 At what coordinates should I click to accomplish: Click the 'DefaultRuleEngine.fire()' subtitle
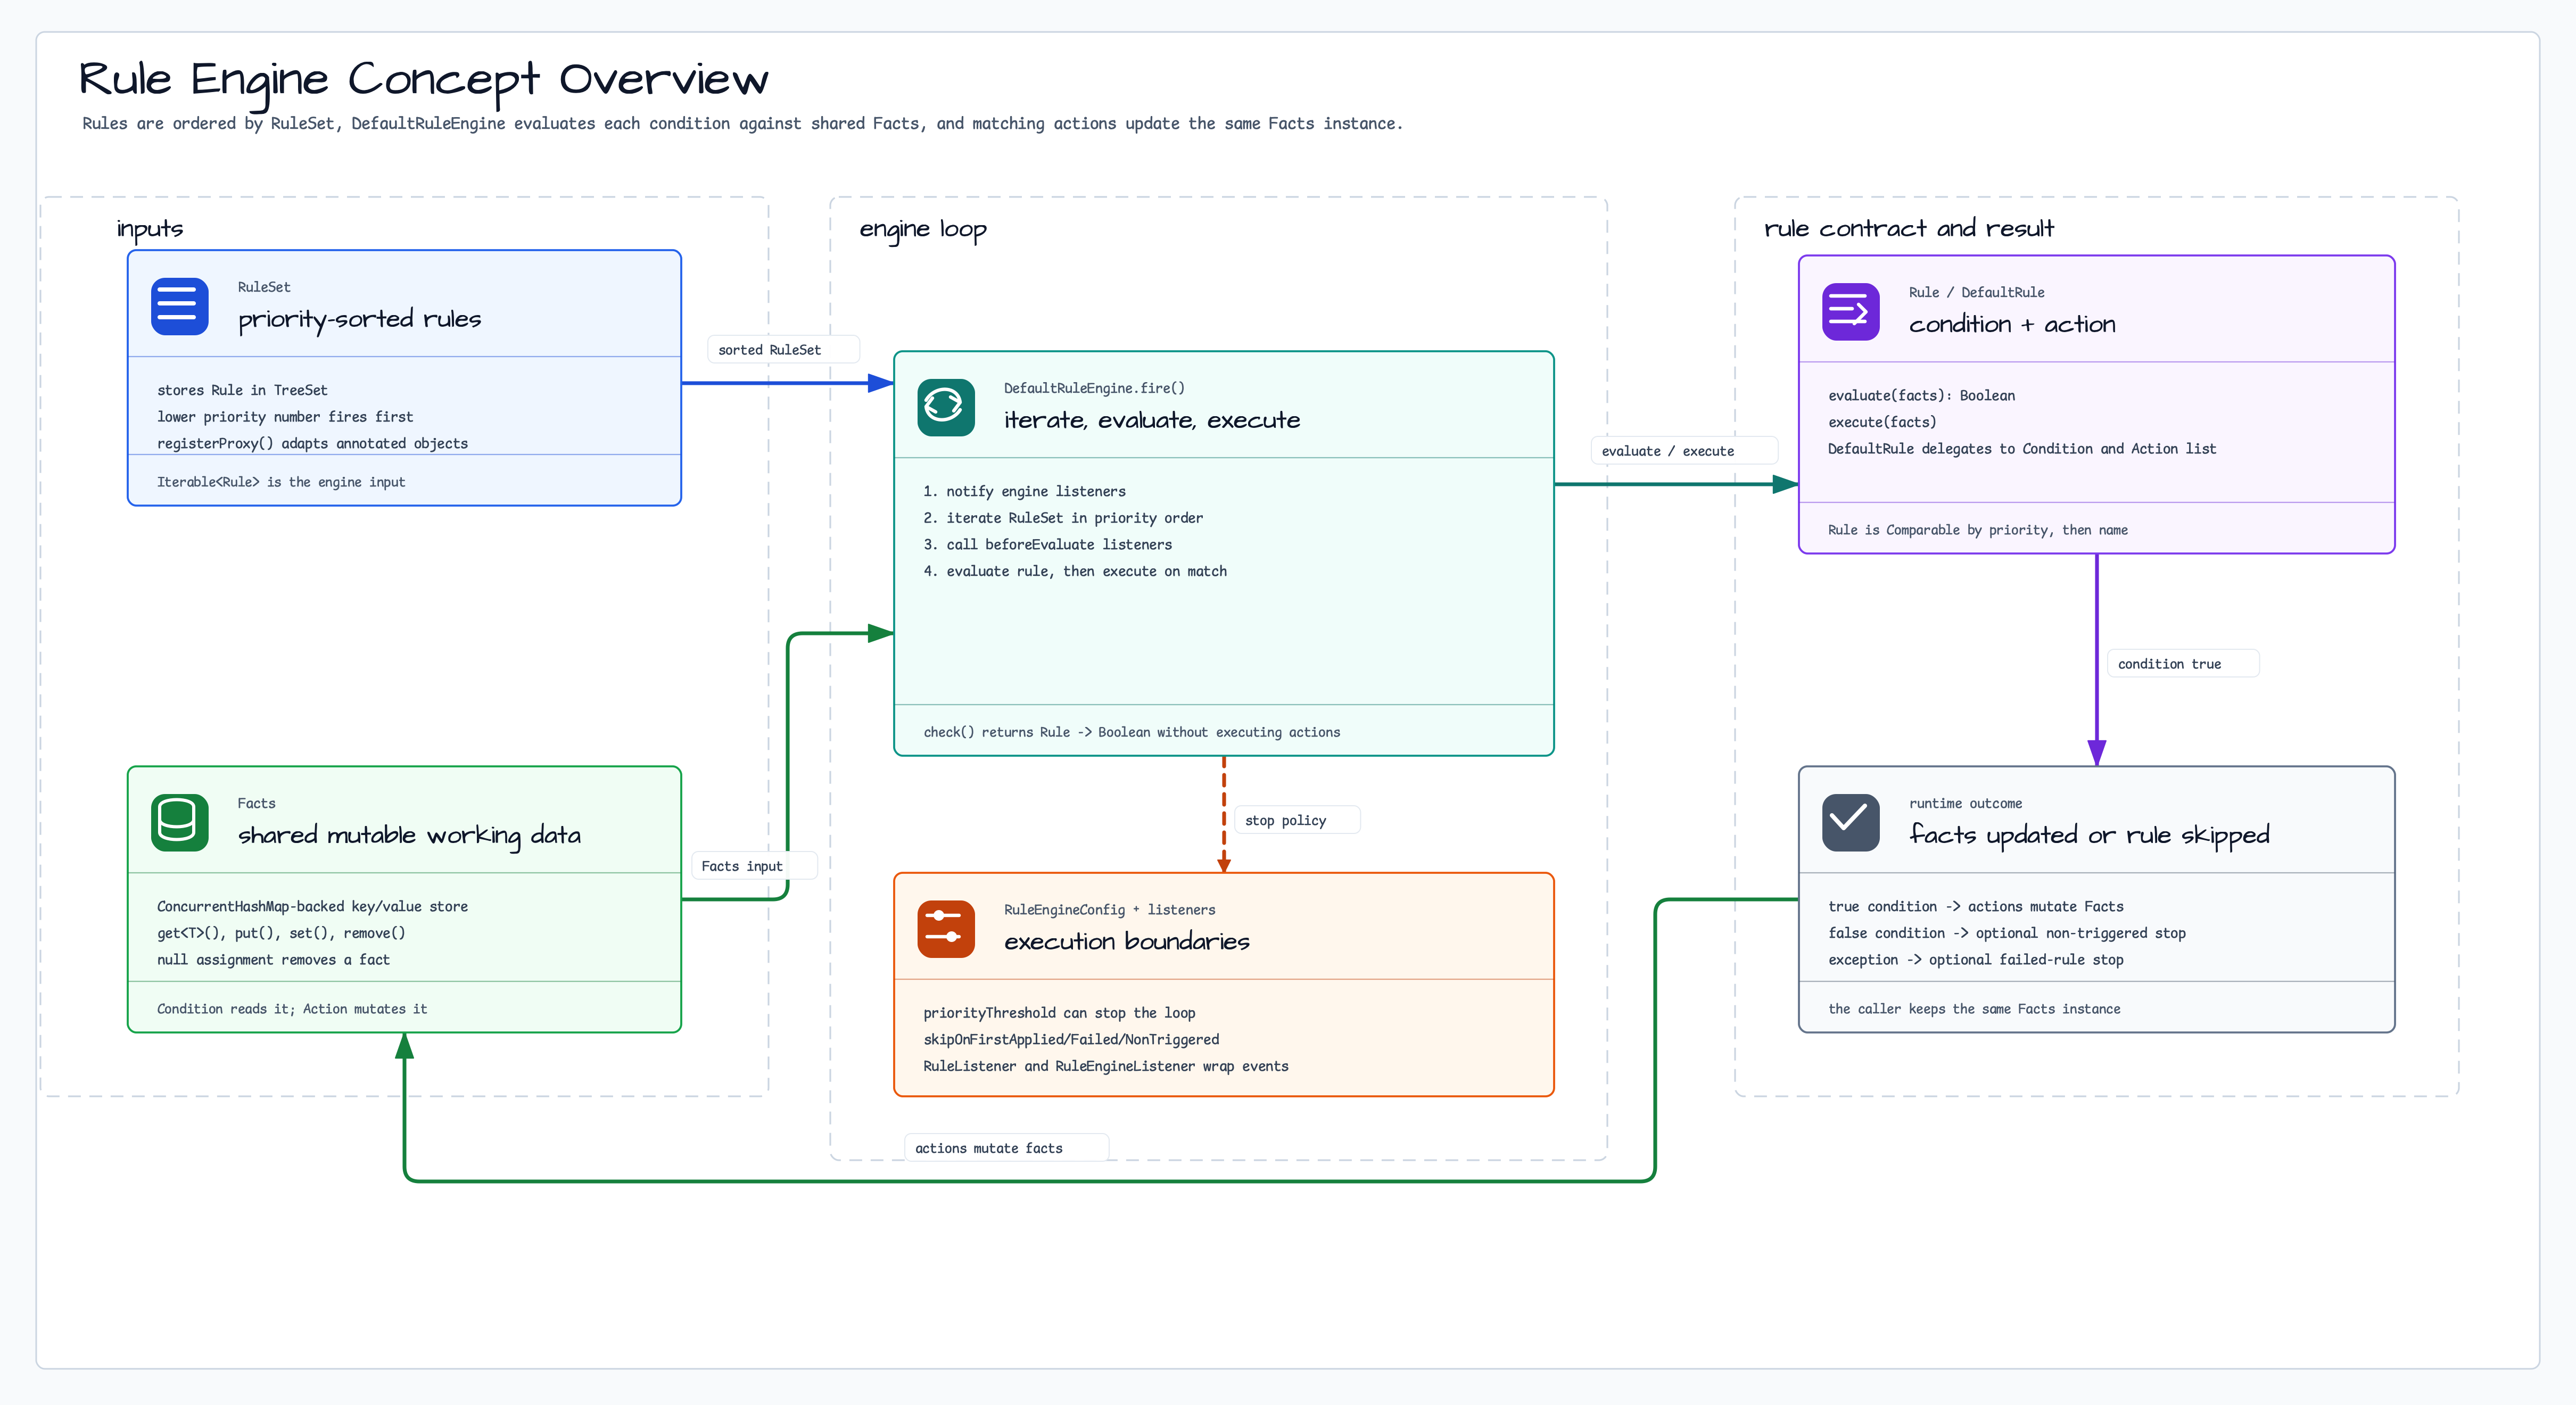pos(1094,388)
